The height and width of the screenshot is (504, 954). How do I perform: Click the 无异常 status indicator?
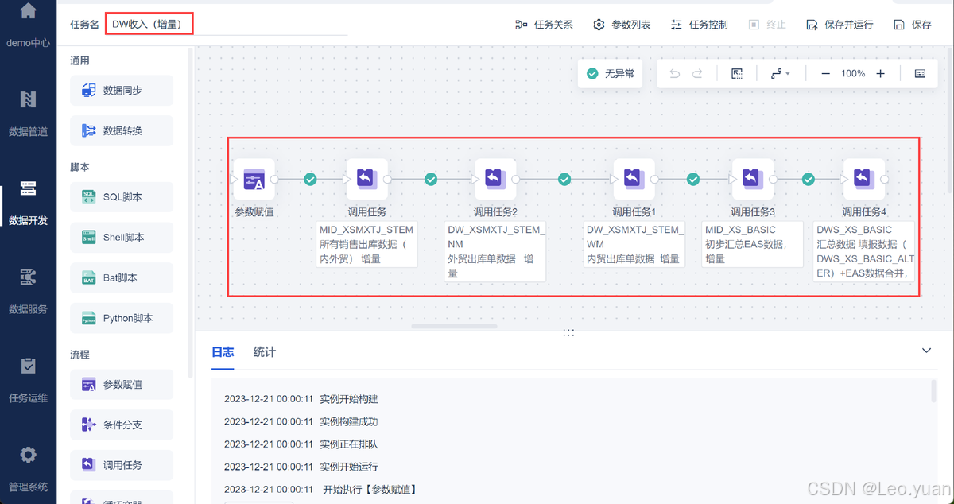coord(611,73)
